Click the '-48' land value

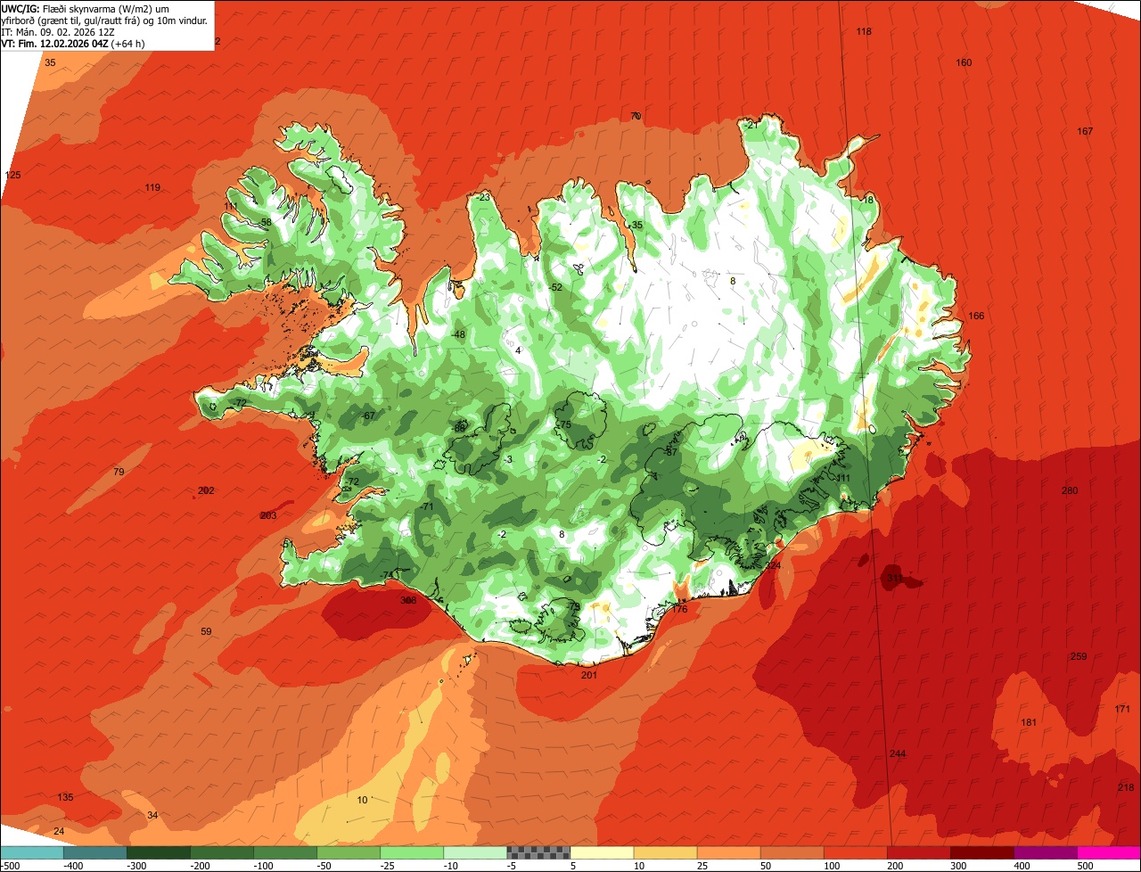click(458, 335)
